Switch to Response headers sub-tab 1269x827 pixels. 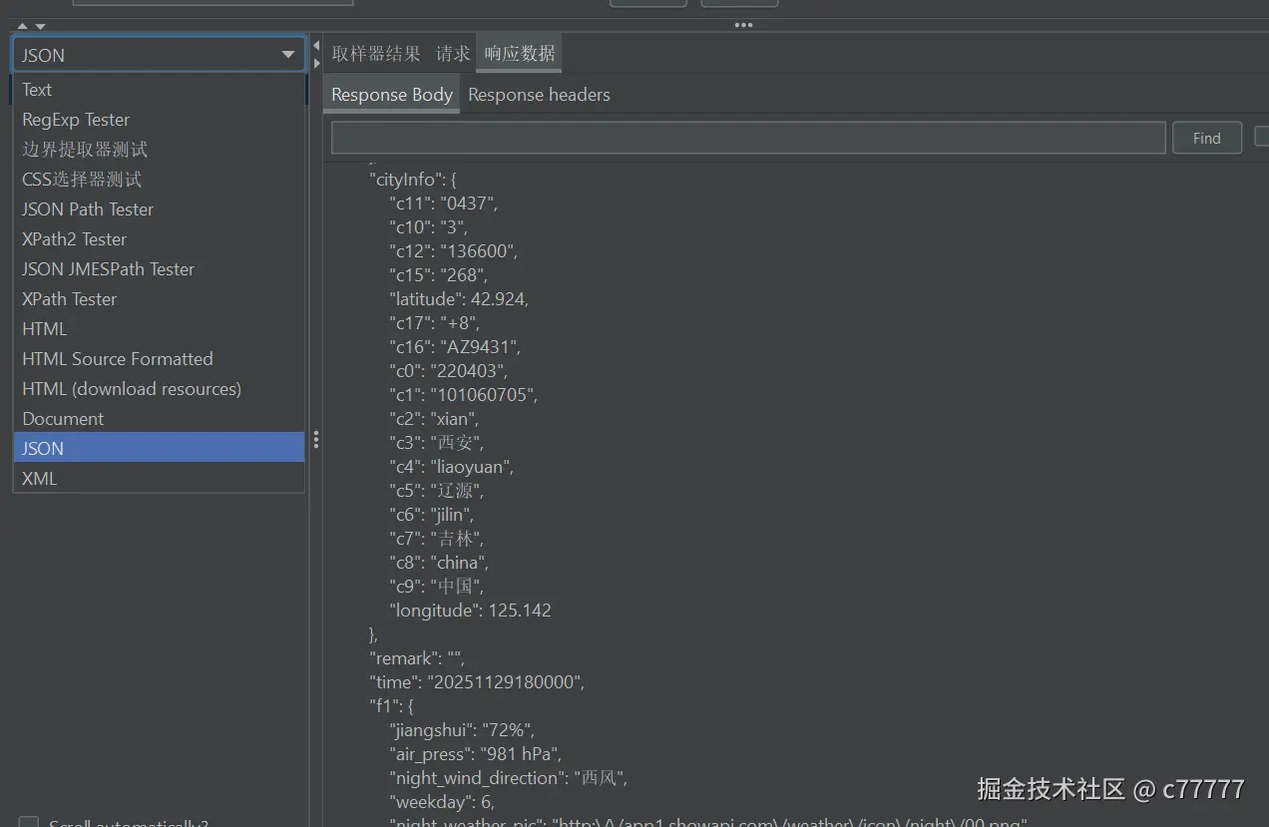point(539,95)
